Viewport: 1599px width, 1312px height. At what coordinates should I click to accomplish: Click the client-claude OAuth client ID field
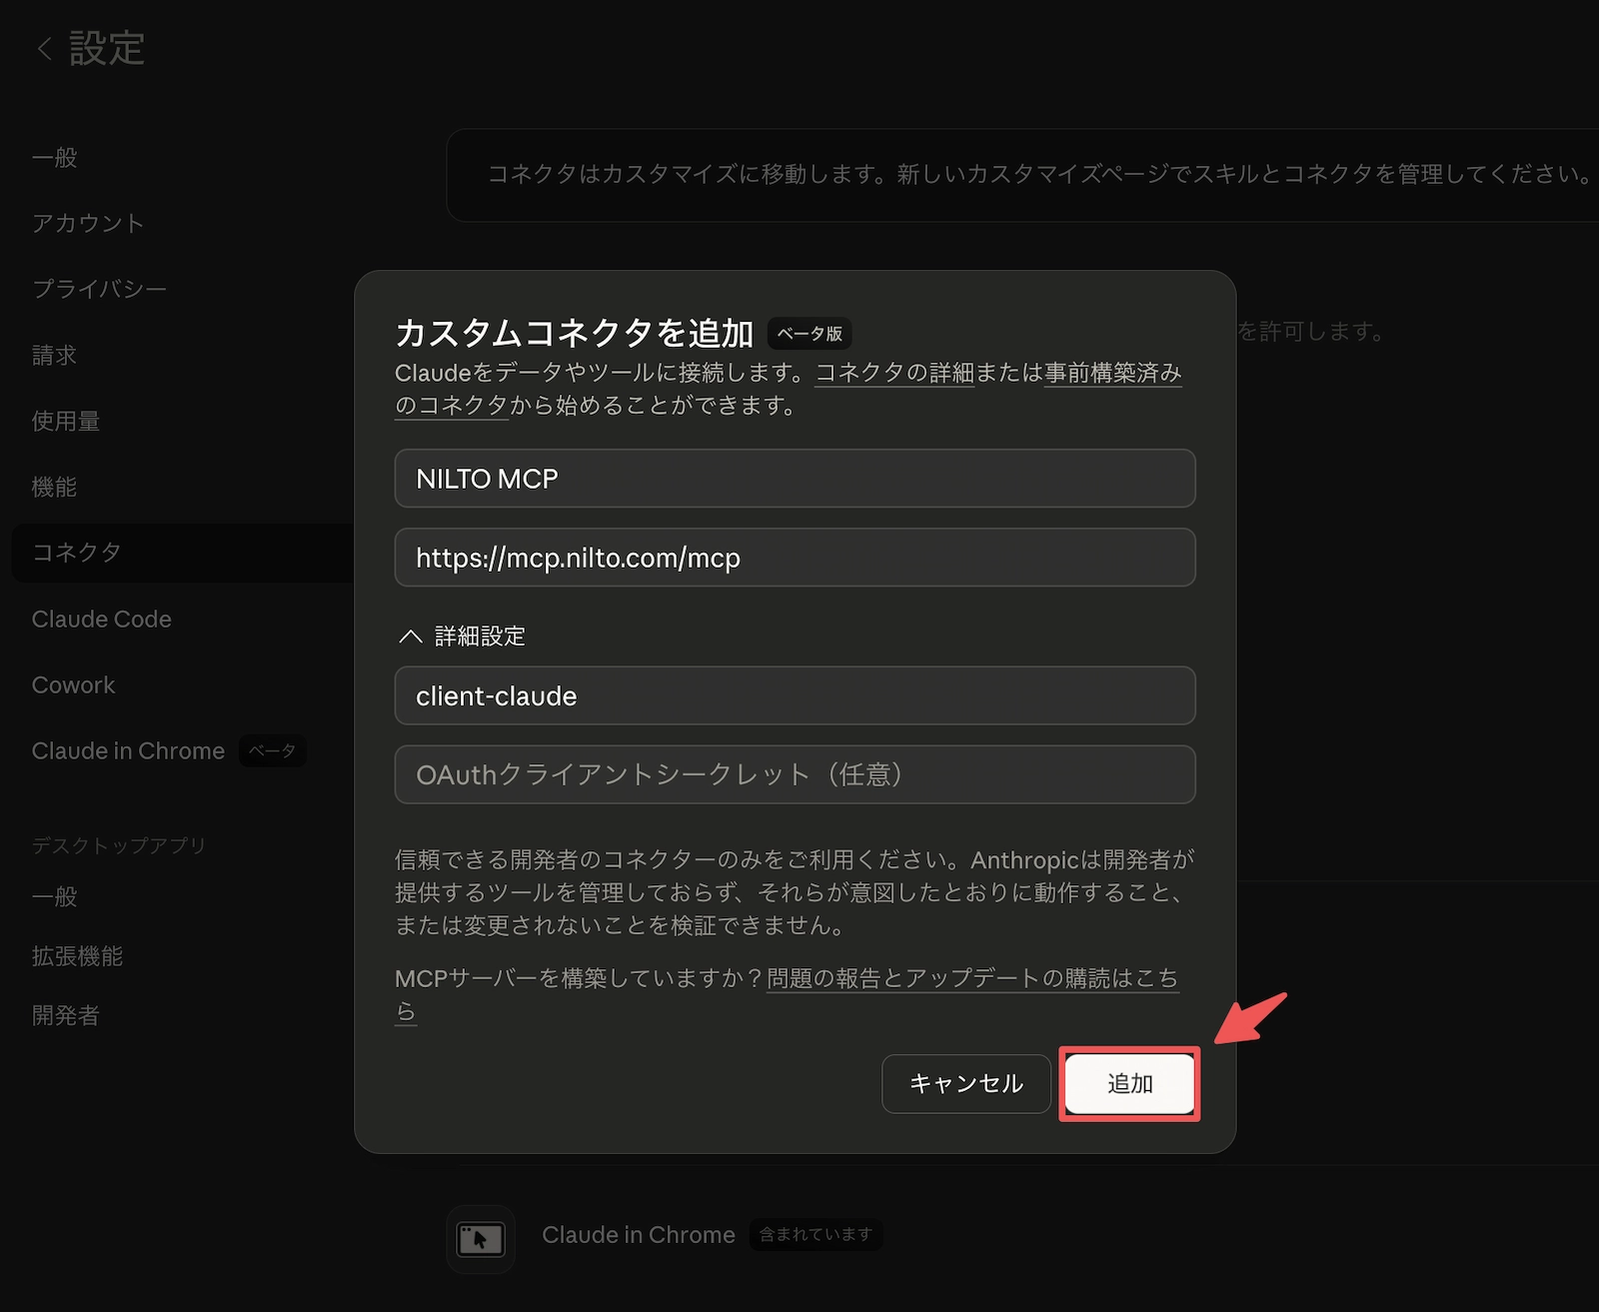click(795, 696)
